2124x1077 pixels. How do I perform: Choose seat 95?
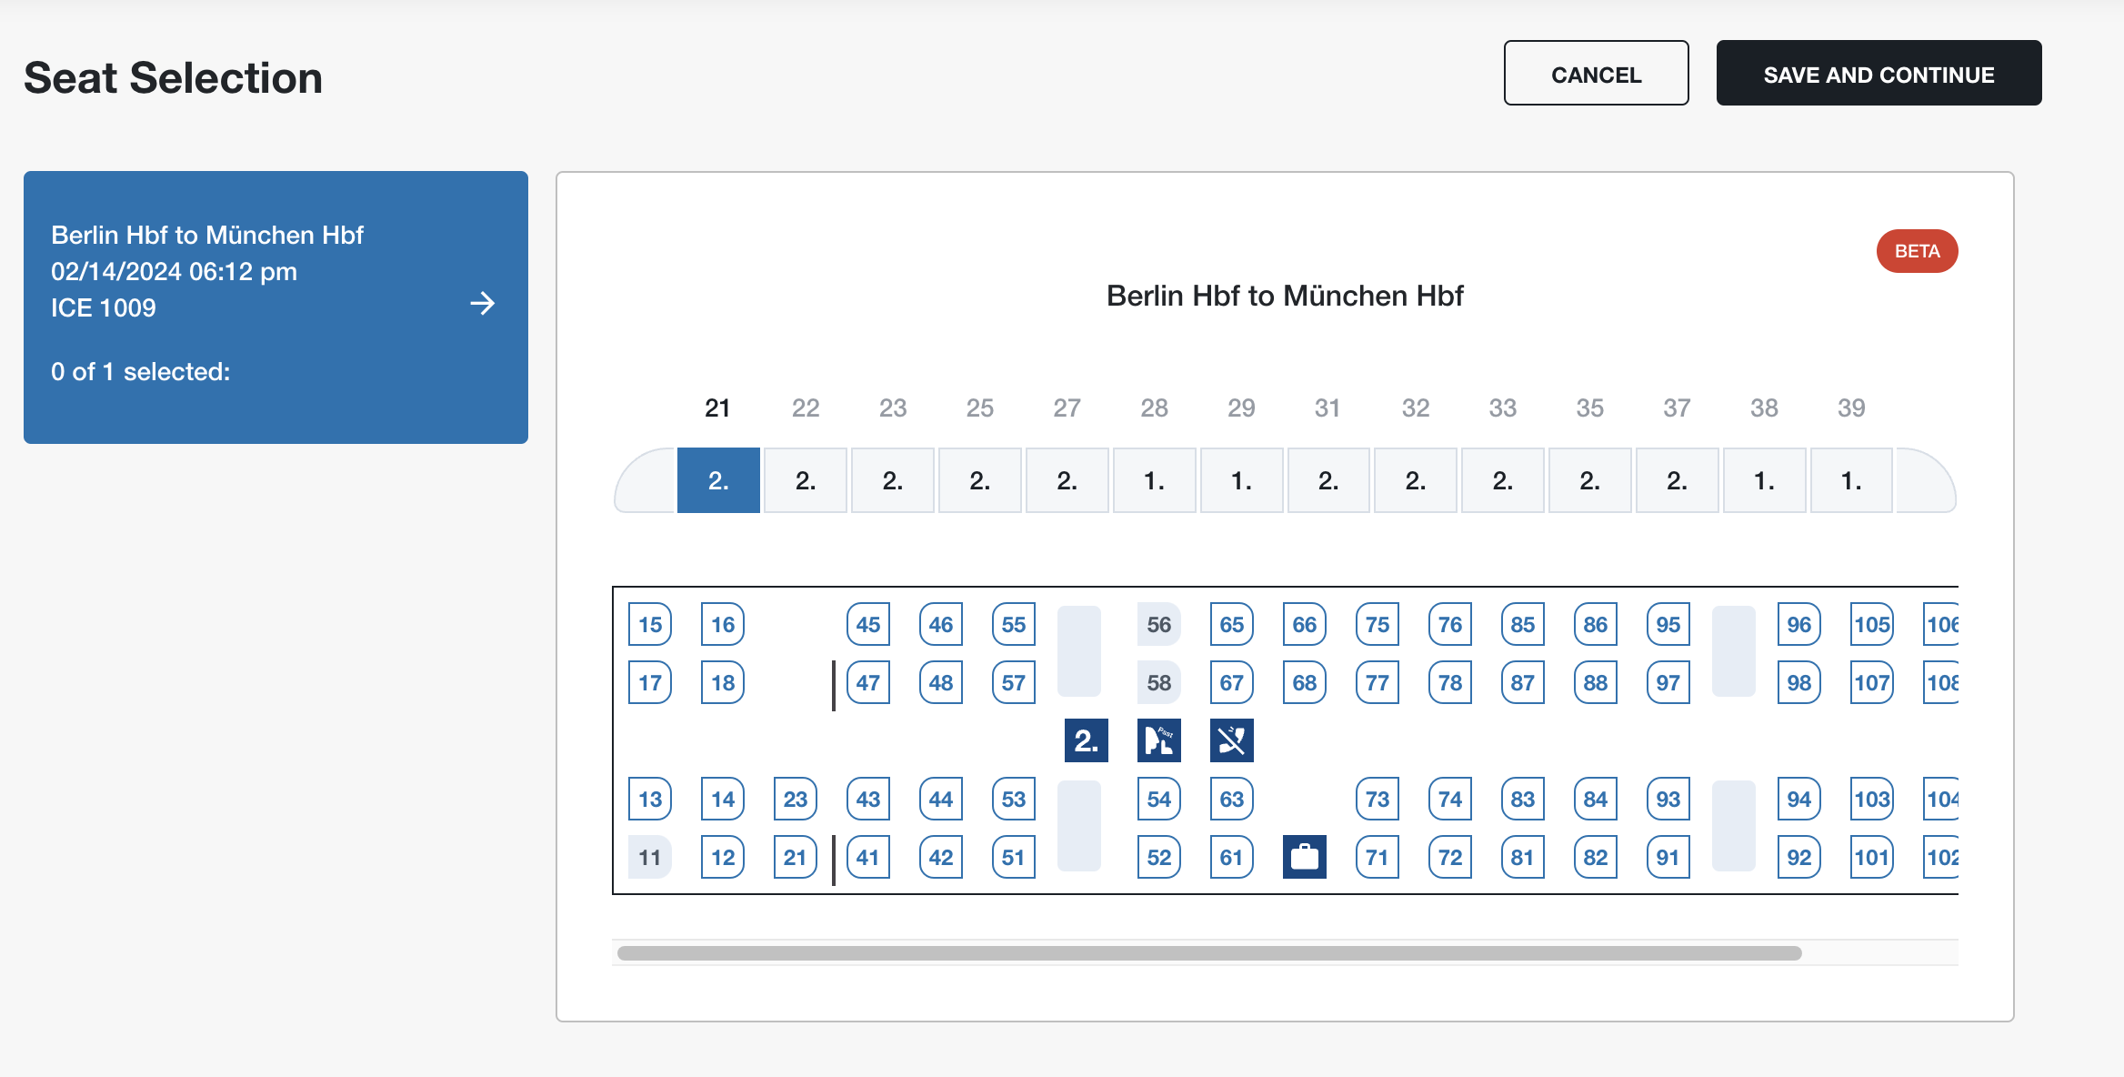coord(1668,624)
